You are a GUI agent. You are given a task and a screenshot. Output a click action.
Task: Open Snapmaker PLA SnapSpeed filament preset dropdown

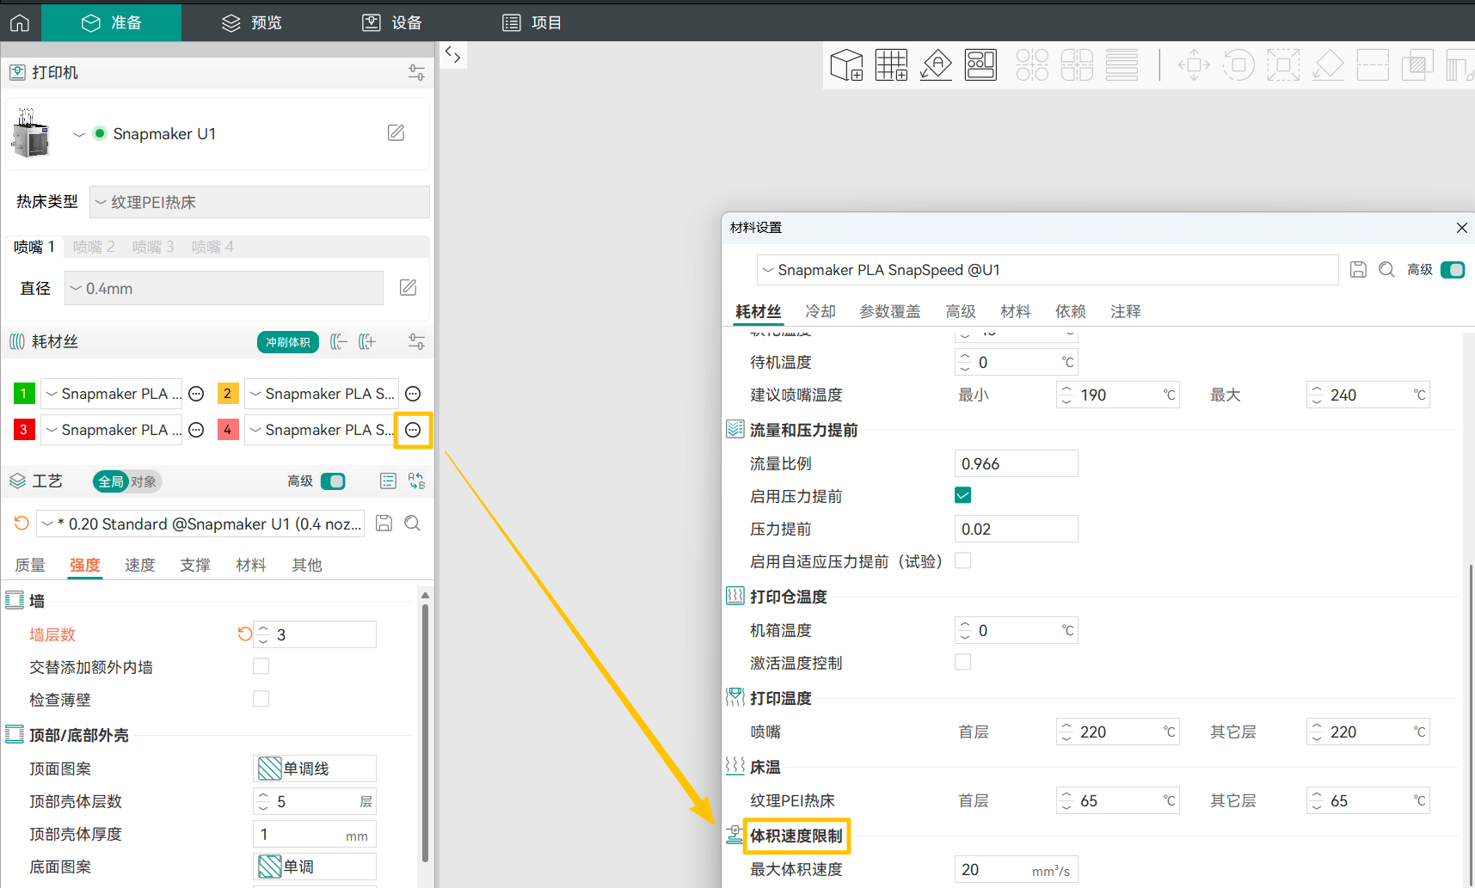(x=1048, y=270)
